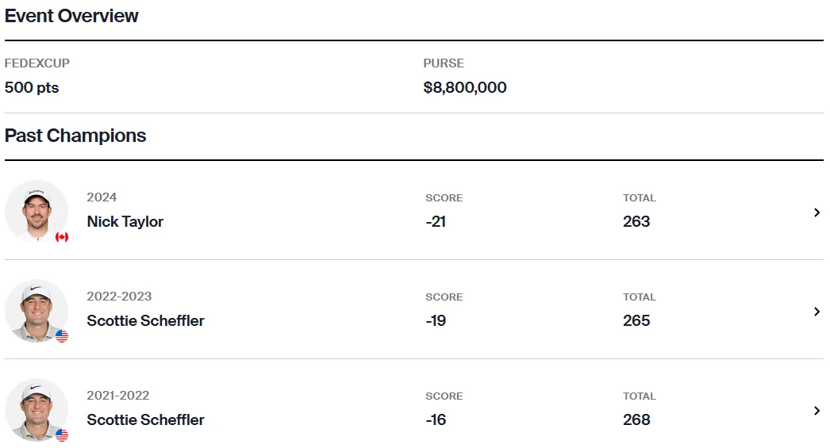The width and height of the screenshot is (830, 448).
Task: Expand the 2024 champion row chevron
Action: (817, 212)
